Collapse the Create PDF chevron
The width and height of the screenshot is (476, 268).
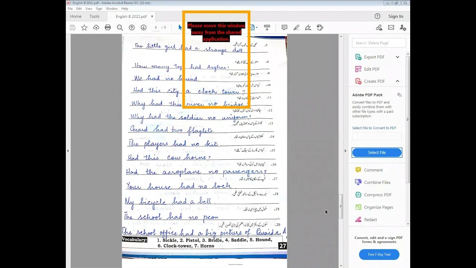tap(398, 81)
